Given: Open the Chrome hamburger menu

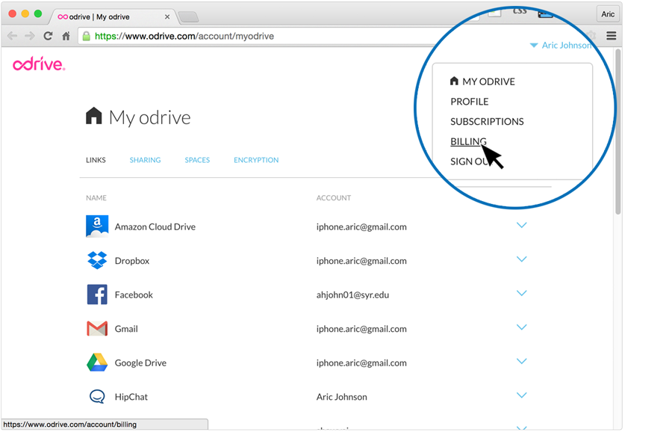Looking at the screenshot, I should pos(611,36).
